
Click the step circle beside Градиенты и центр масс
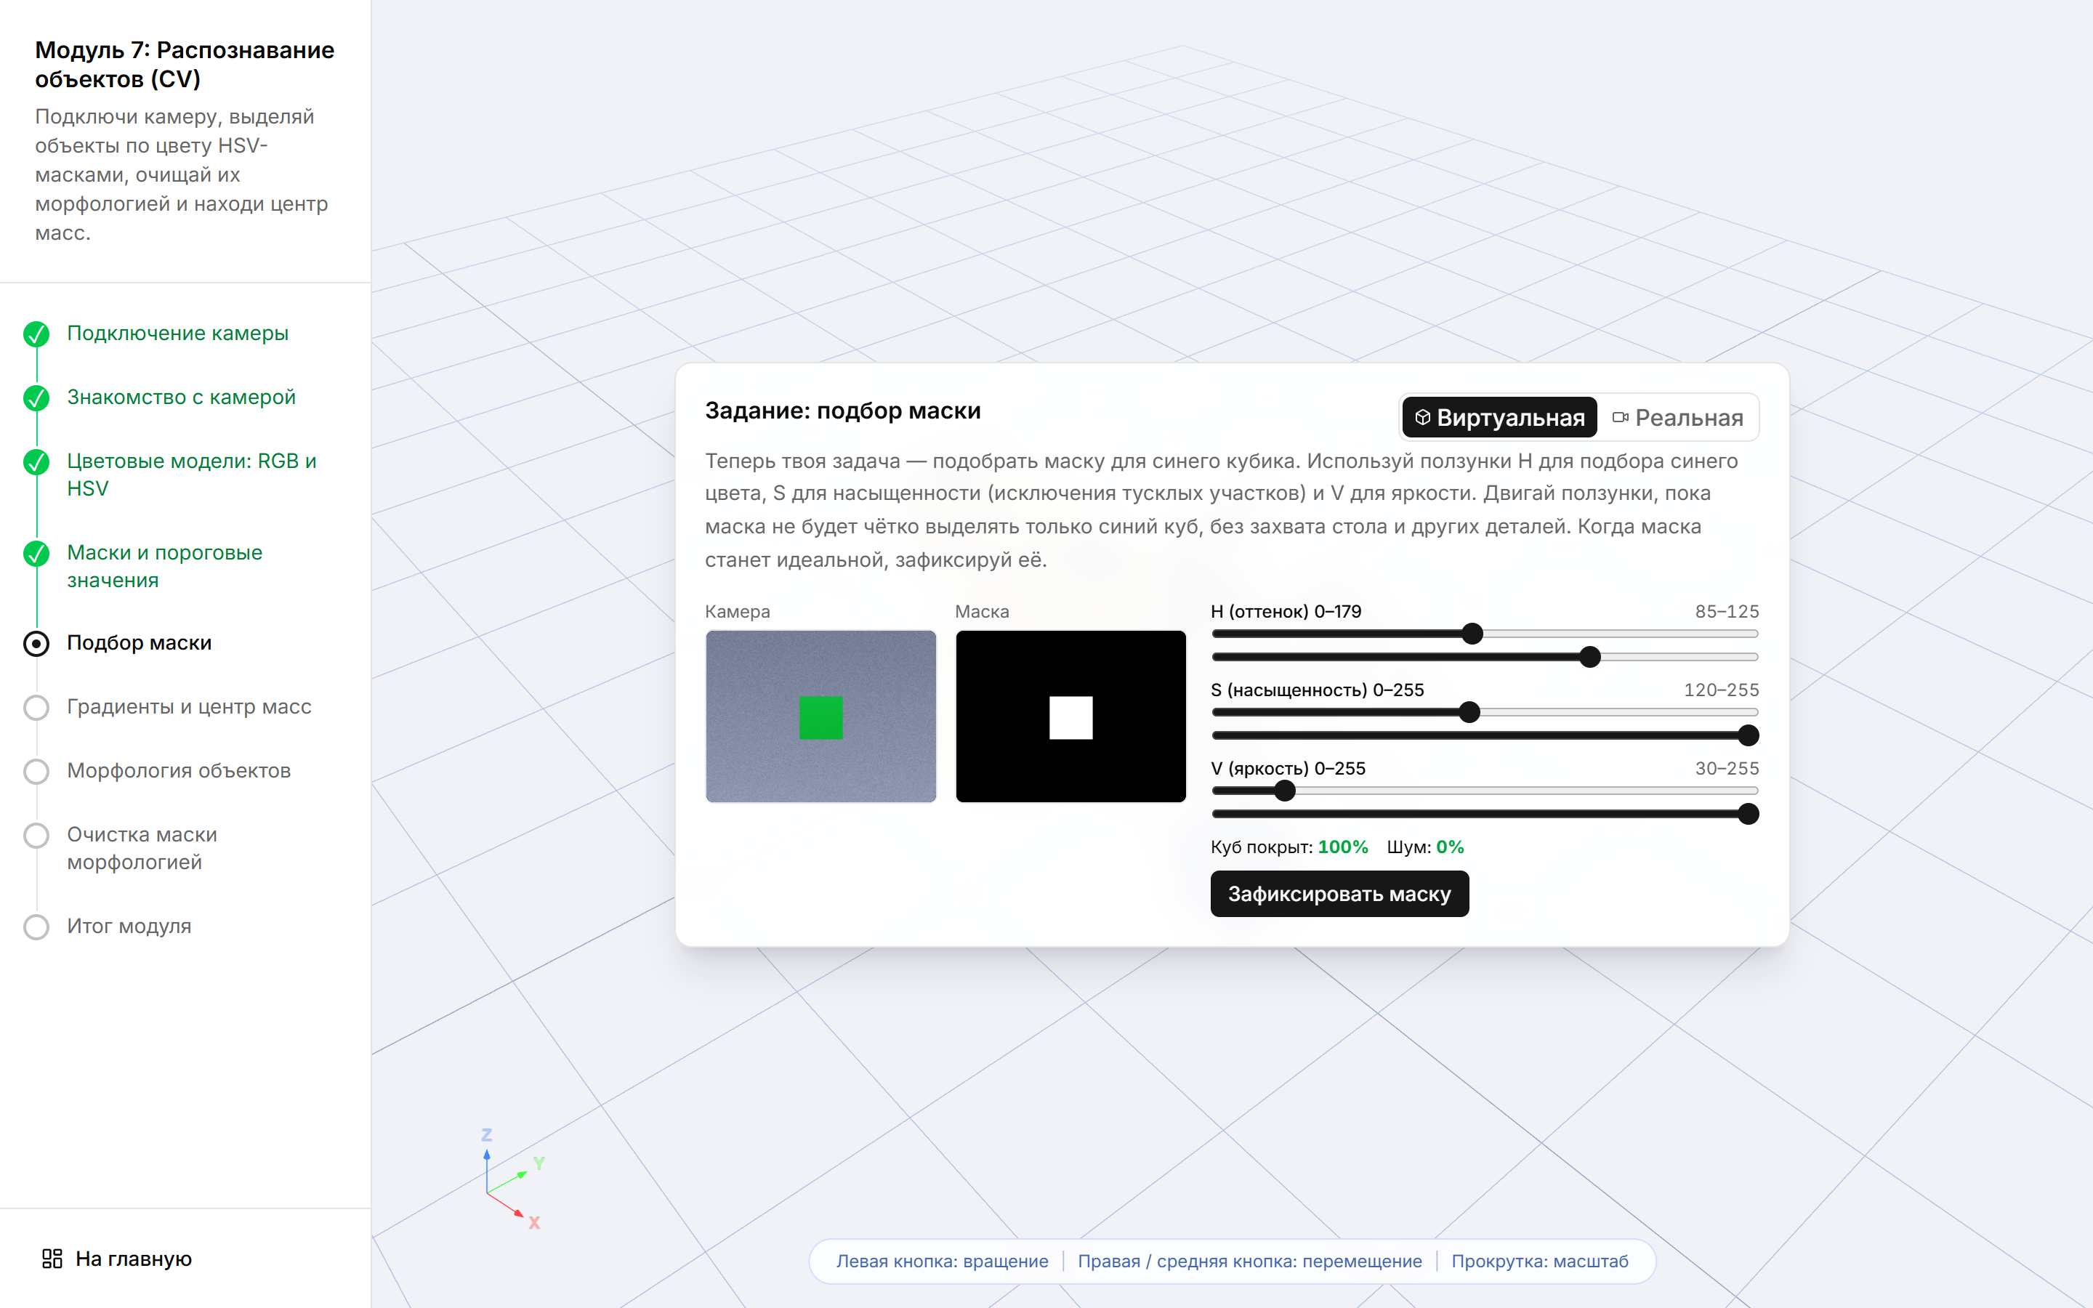click(36, 708)
